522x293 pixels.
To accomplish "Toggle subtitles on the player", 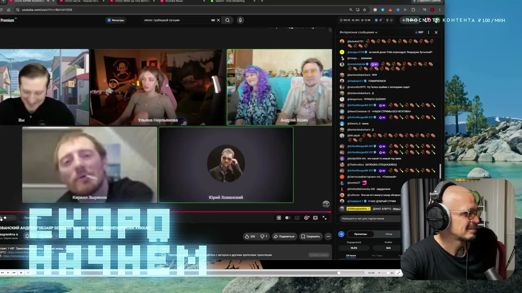I will [297, 218].
